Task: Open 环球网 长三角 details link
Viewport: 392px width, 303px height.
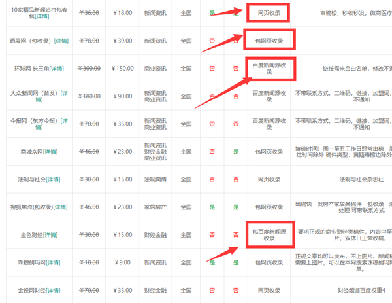Action: pyautogui.click(x=57, y=68)
